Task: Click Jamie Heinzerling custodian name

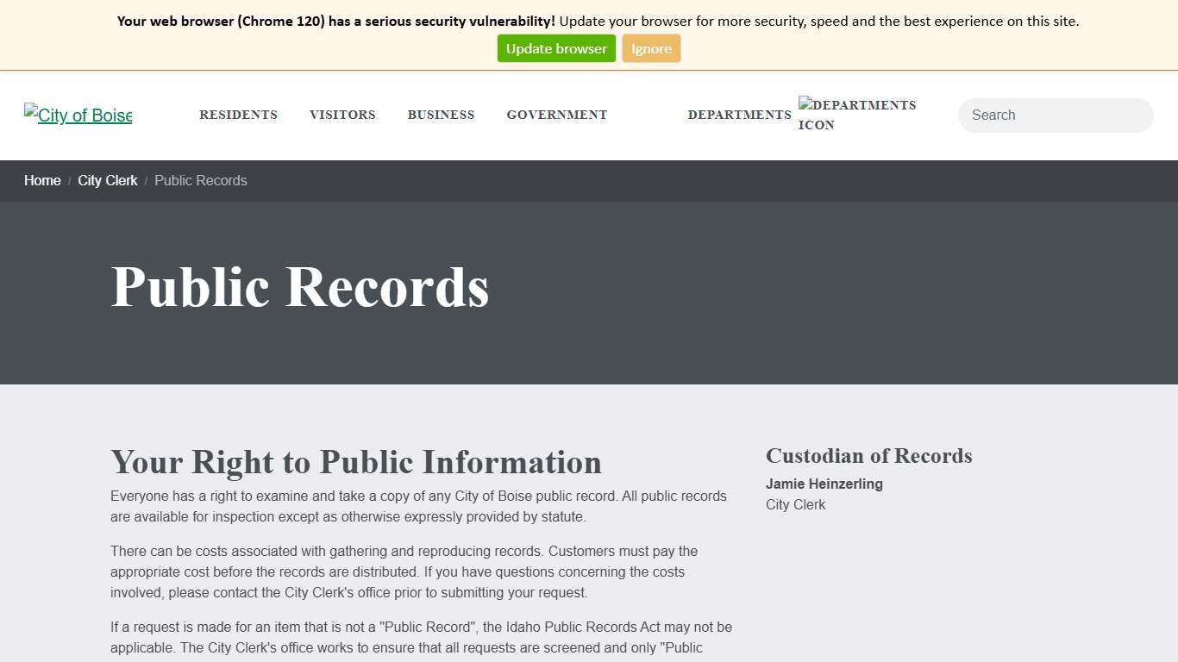Action: [x=824, y=484]
